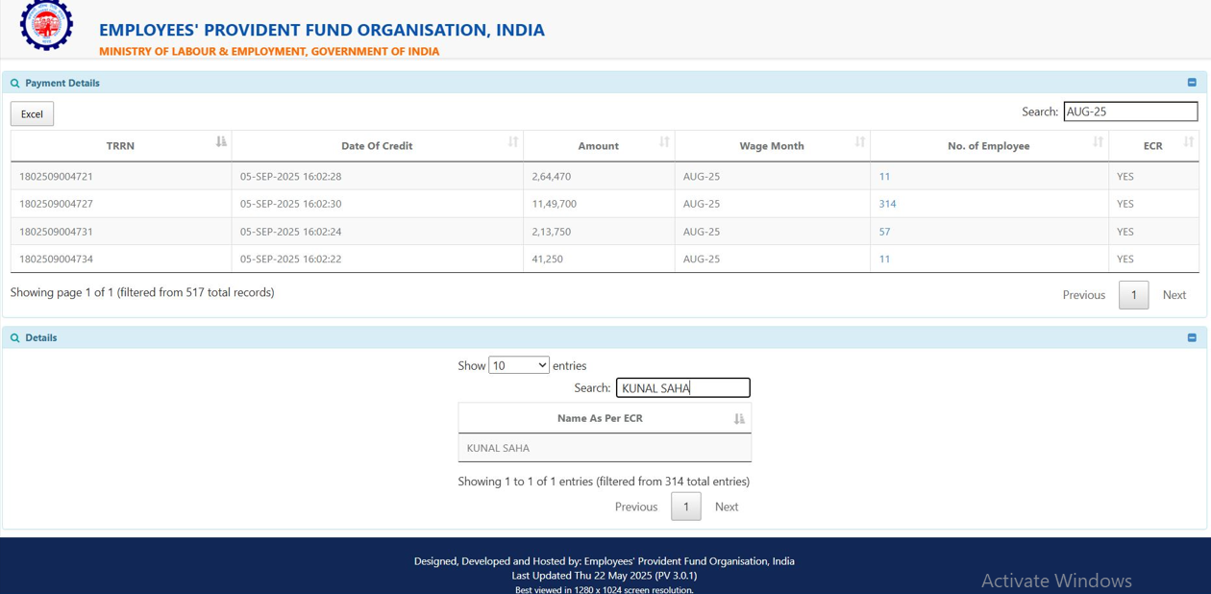Sort by ECR column sort icon

[x=1189, y=142]
